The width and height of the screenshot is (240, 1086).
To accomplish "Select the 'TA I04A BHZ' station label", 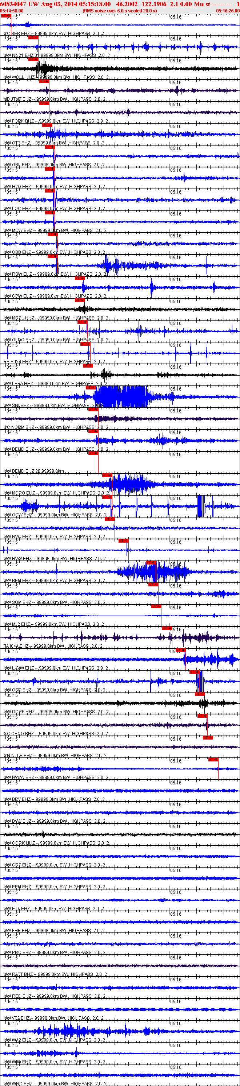I will pyautogui.click(x=16, y=646).
